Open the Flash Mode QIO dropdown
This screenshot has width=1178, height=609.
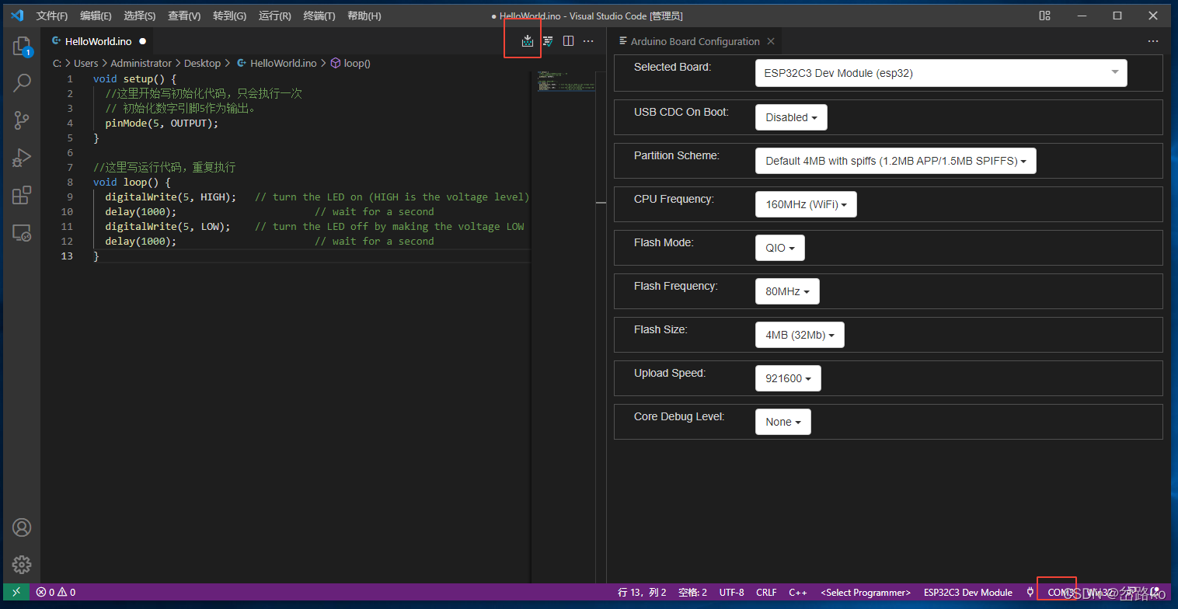pos(780,248)
